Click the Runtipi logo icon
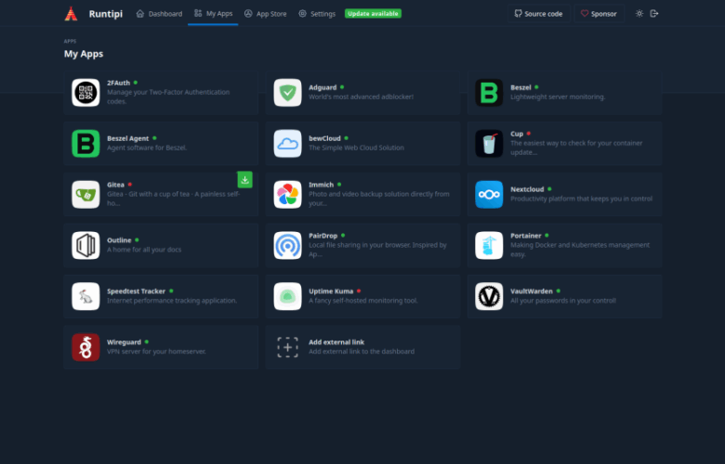Image resolution: width=725 pixels, height=464 pixels. coord(71,13)
